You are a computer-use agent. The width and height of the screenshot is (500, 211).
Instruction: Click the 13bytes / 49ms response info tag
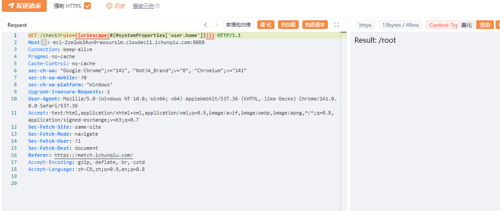tap(400, 25)
